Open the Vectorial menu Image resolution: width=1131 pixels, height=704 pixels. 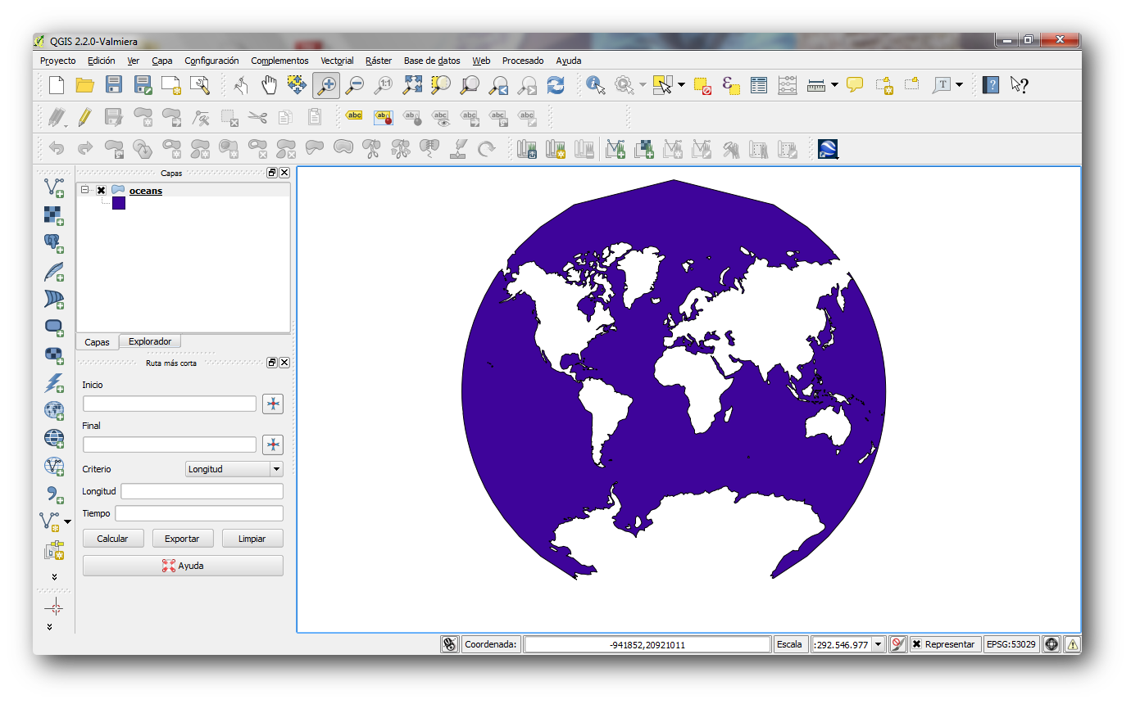(337, 61)
